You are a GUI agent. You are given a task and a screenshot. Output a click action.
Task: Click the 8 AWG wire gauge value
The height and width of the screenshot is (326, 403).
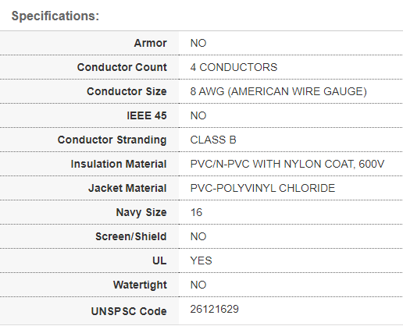279,91
